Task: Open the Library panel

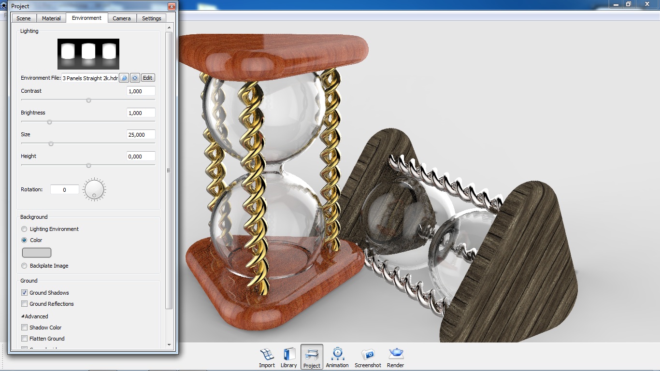Action: click(289, 357)
